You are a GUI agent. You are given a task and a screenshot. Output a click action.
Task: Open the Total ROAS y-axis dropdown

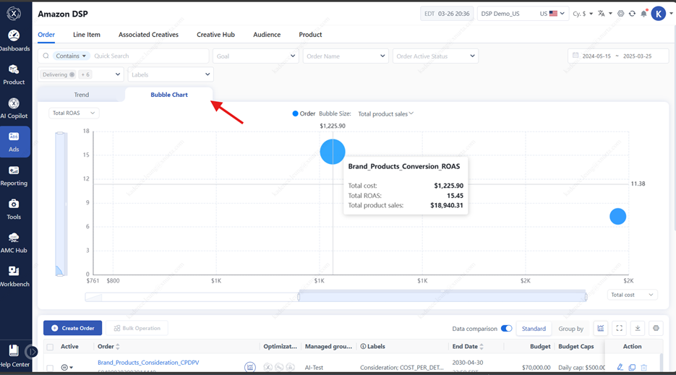point(74,113)
